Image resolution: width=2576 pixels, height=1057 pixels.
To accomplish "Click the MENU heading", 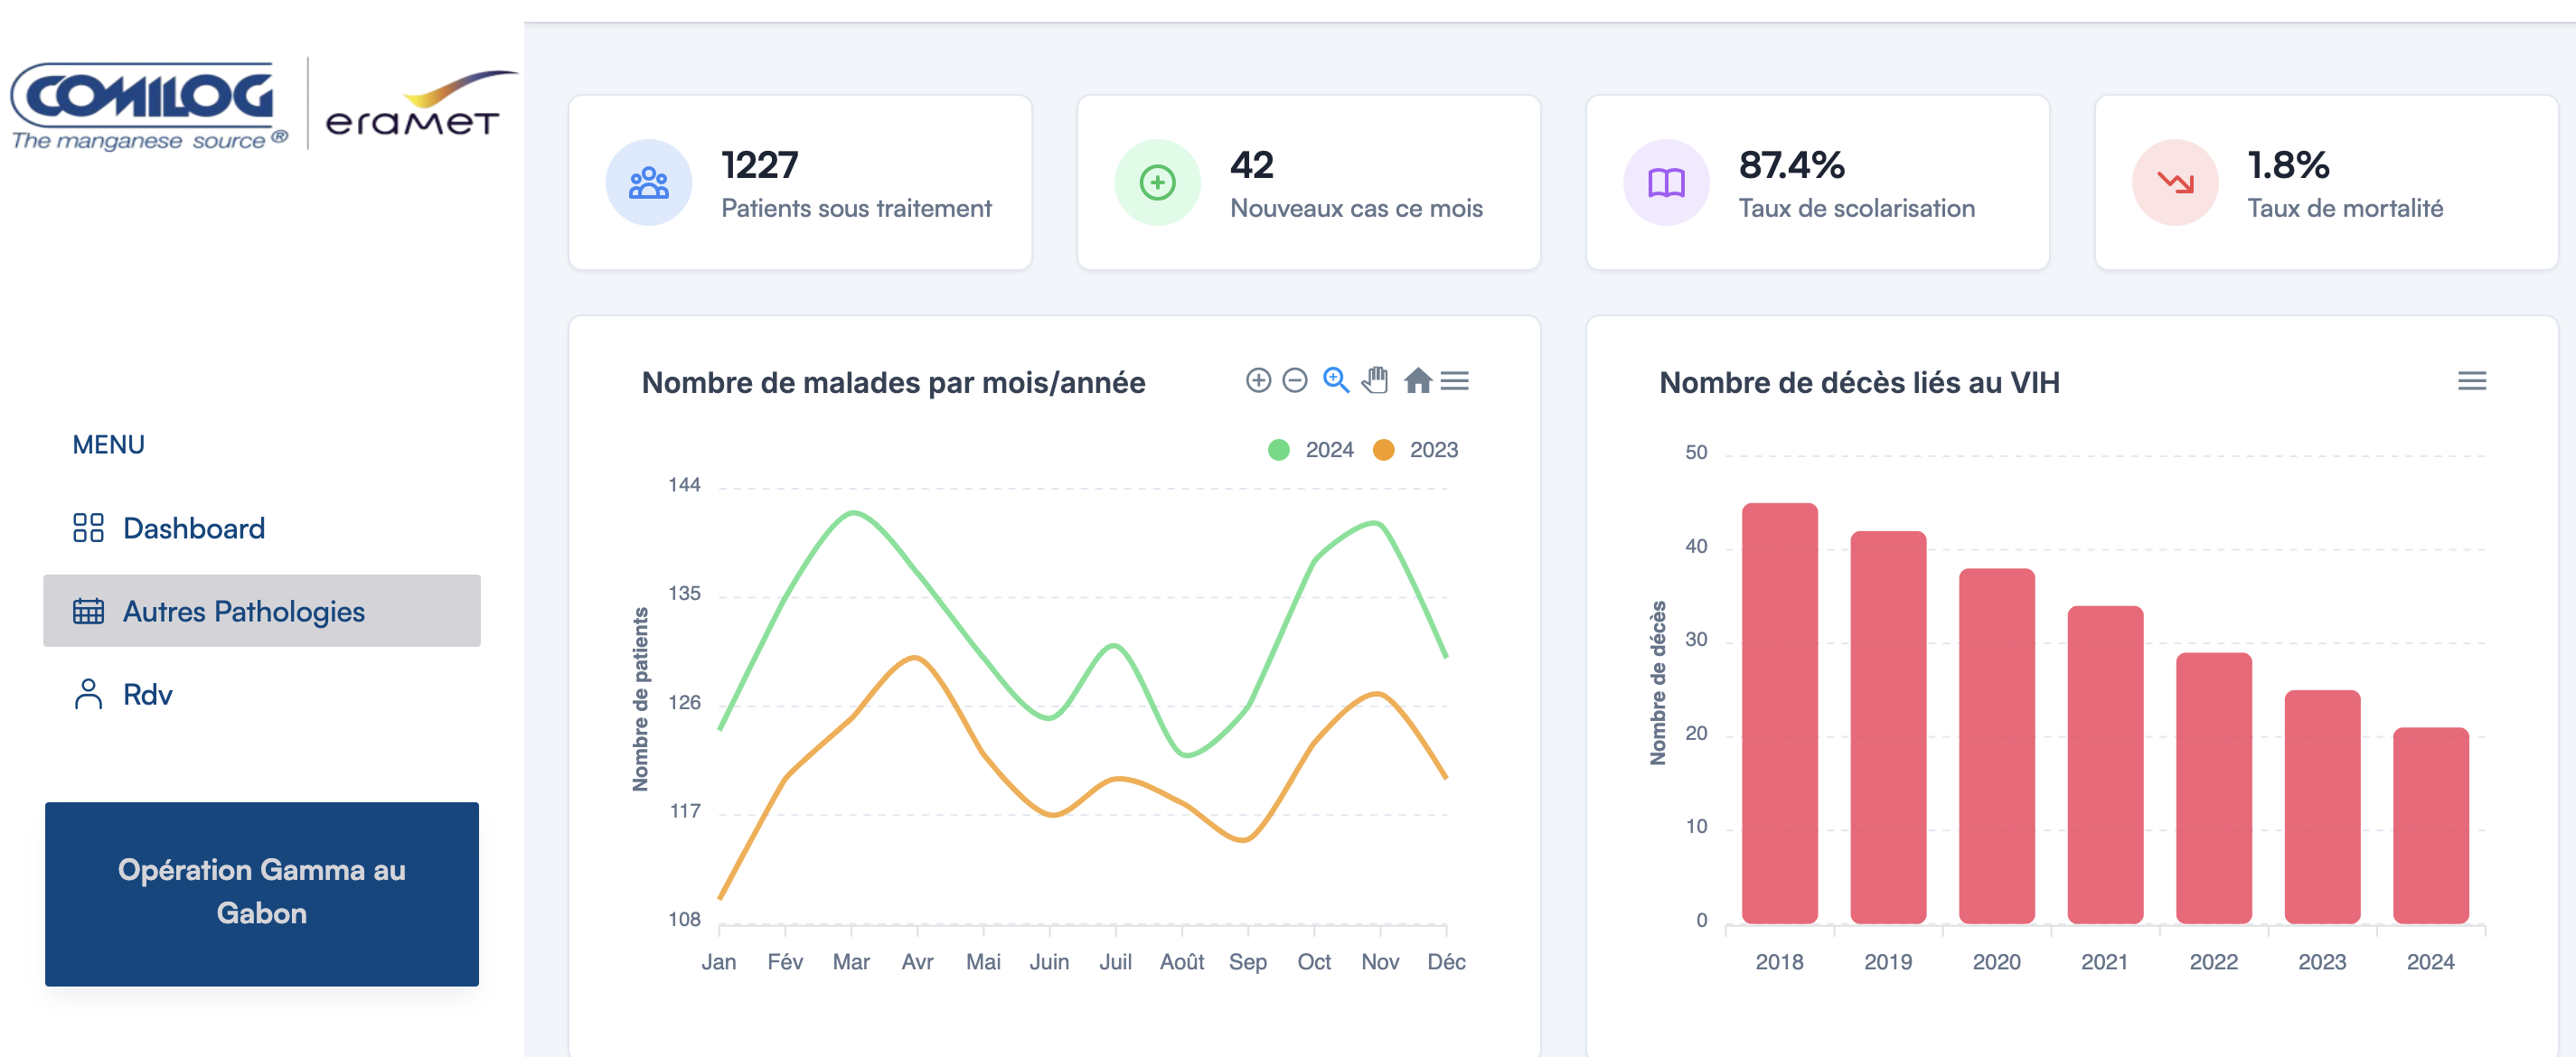I will [108, 444].
